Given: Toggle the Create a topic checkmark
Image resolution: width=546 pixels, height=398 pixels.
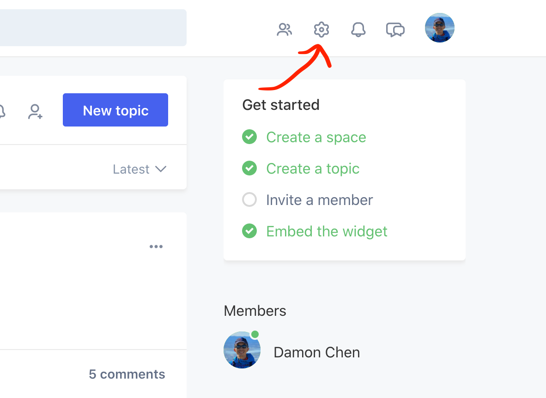Looking at the screenshot, I should (249, 169).
